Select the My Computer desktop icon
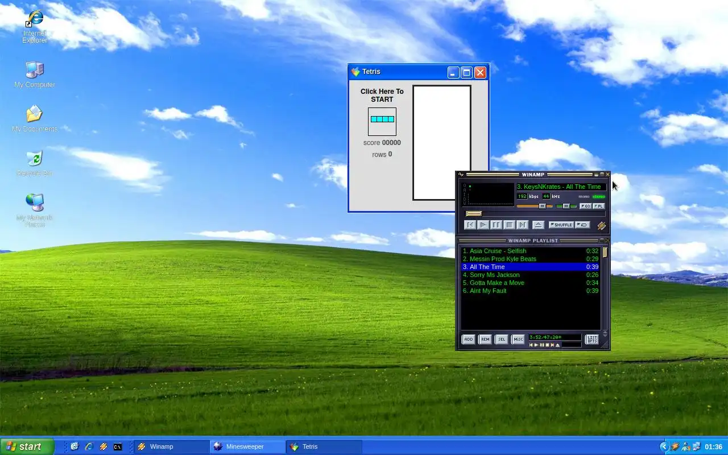The image size is (728, 455). (x=35, y=75)
